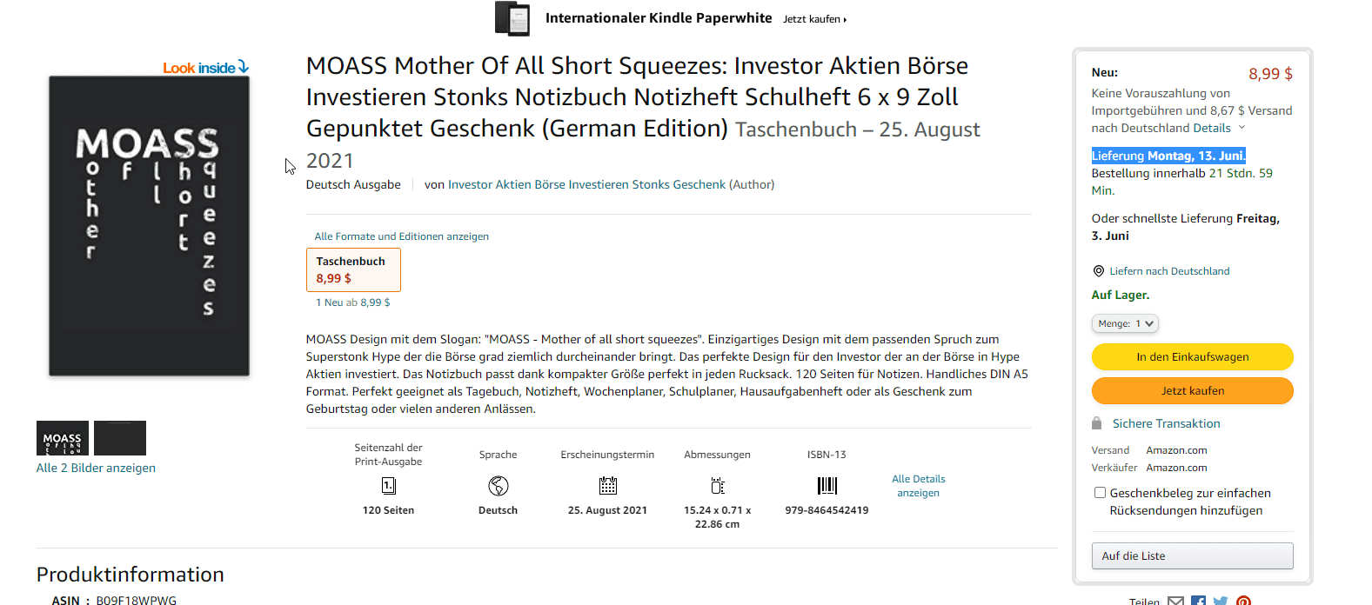1372x605 pixels.
Task: Select the MOASS cover thumbnail
Action: (x=63, y=438)
